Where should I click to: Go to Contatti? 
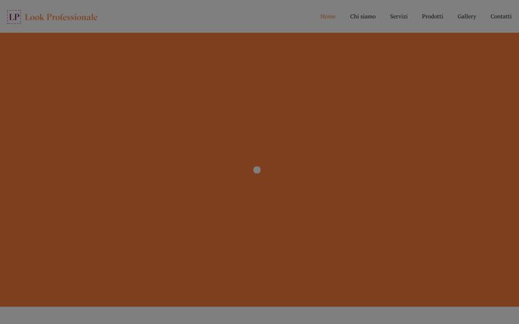[x=501, y=17]
